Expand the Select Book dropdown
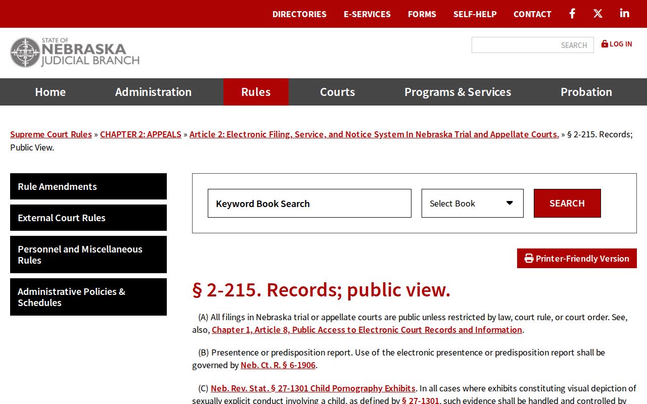The image size is (647, 404). point(473,204)
